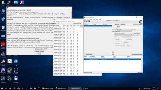Image resolution: width=161 pixels, height=90 pixels.
Task: Open the Help menu in Cheat Engine
Action: [x=100, y=19]
